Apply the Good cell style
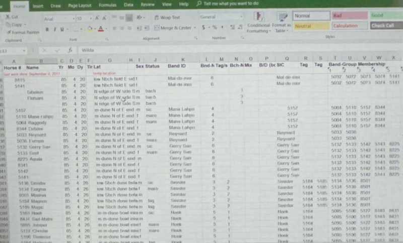The width and height of the screenshot is (403, 243). [386, 16]
